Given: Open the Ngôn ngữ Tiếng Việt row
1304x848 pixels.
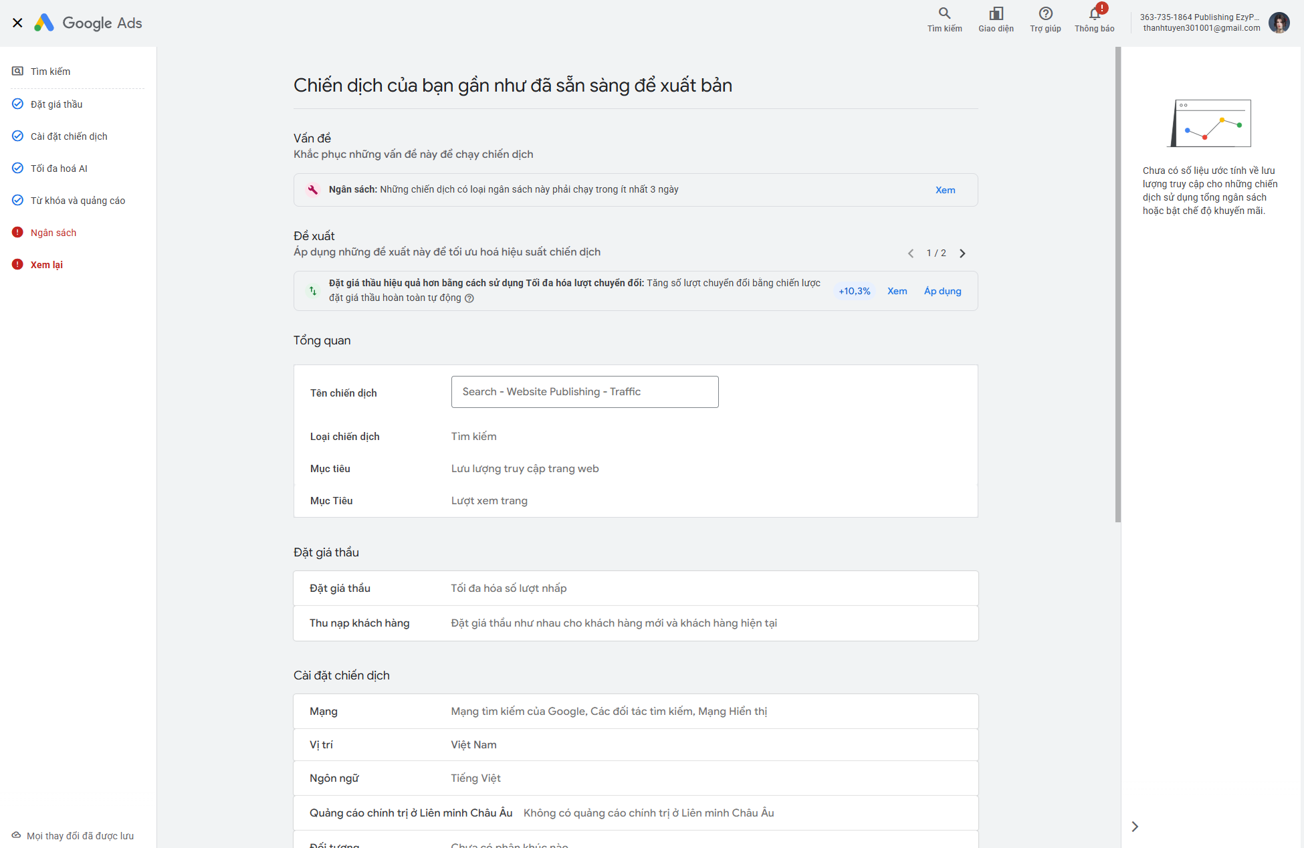Looking at the screenshot, I should (635, 778).
